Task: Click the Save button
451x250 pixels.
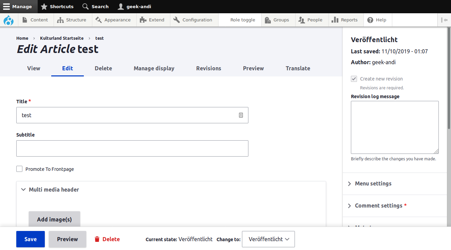Action: point(30,239)
